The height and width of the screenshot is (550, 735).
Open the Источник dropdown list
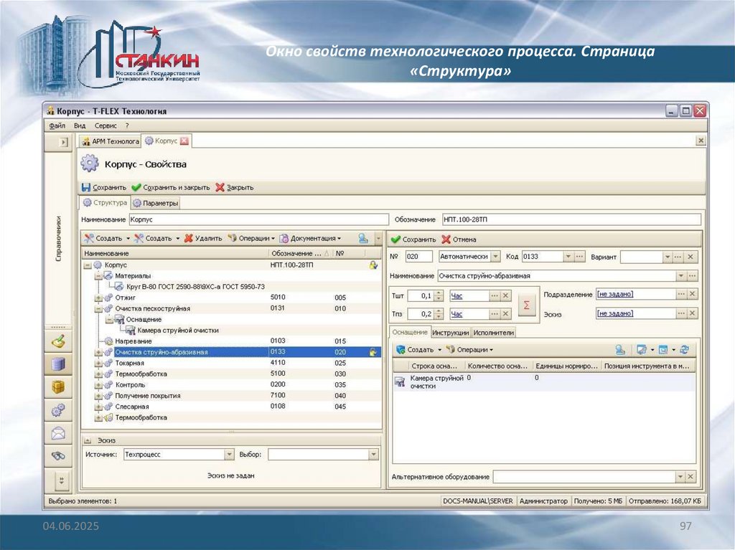230,454
